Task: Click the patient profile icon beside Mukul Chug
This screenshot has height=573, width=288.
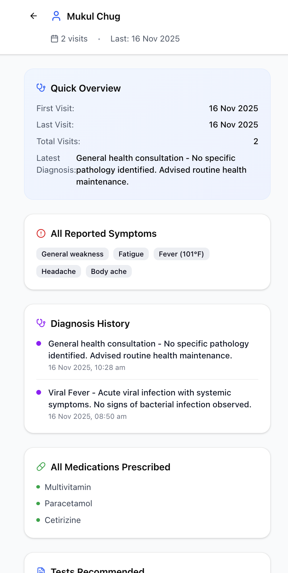Action: (56, 16)
